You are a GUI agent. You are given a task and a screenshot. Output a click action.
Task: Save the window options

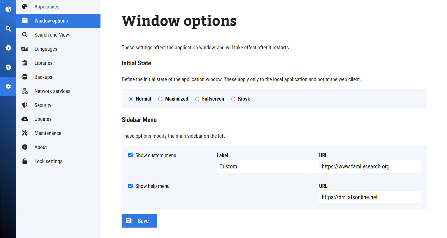[139, 221]
